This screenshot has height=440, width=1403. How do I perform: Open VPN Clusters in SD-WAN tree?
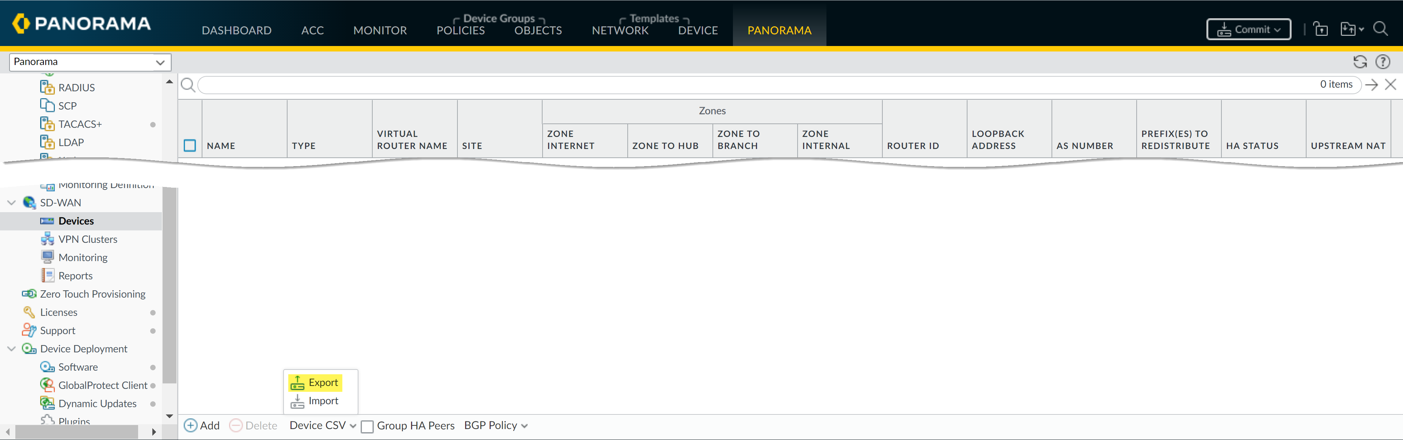(87, 239)
